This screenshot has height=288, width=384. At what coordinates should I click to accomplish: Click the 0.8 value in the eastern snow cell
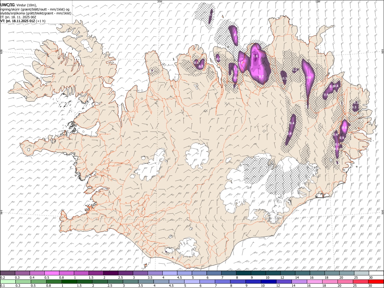(x=344, y=127)
